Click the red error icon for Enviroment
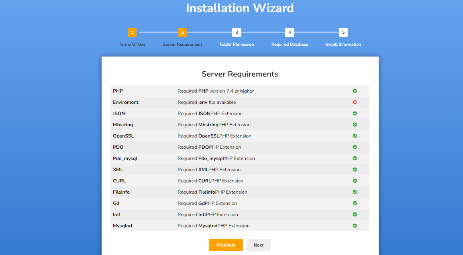 (355, 102)
